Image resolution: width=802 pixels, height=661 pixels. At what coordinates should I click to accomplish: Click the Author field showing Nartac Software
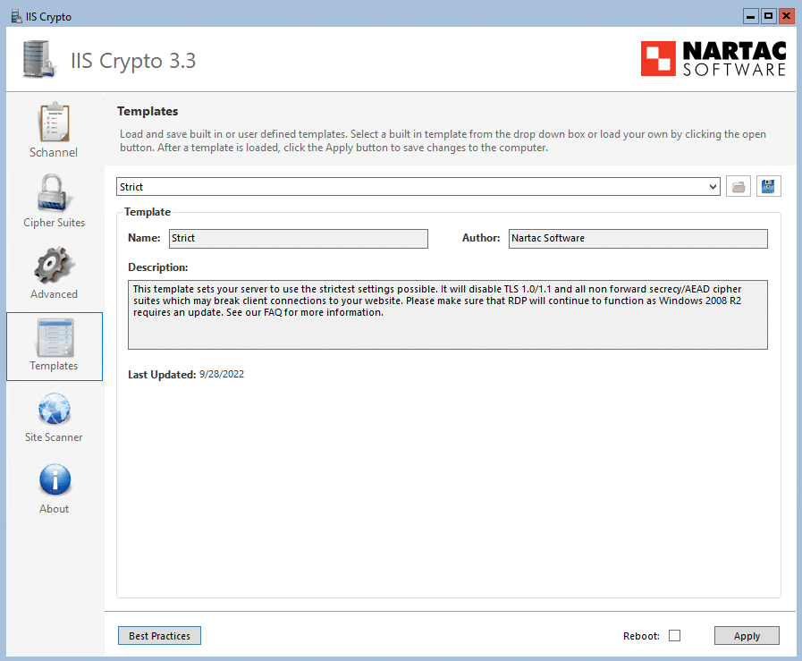637,239
